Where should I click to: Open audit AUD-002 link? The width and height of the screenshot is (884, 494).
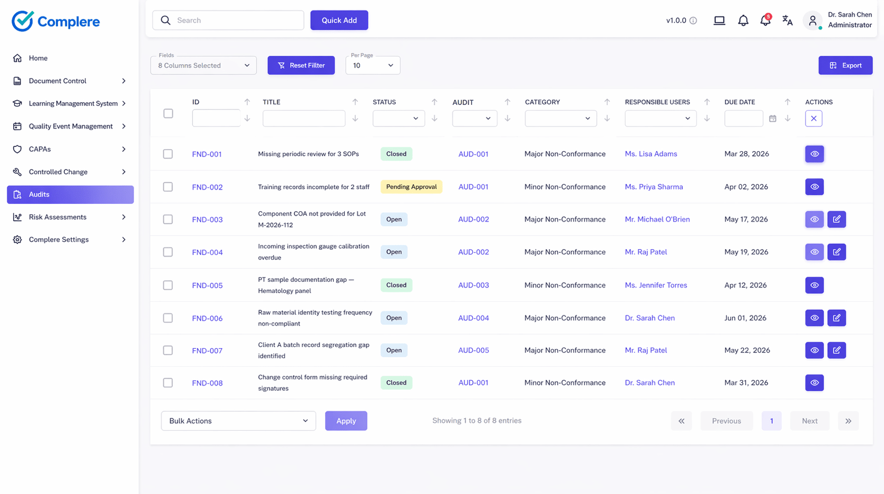473,219
